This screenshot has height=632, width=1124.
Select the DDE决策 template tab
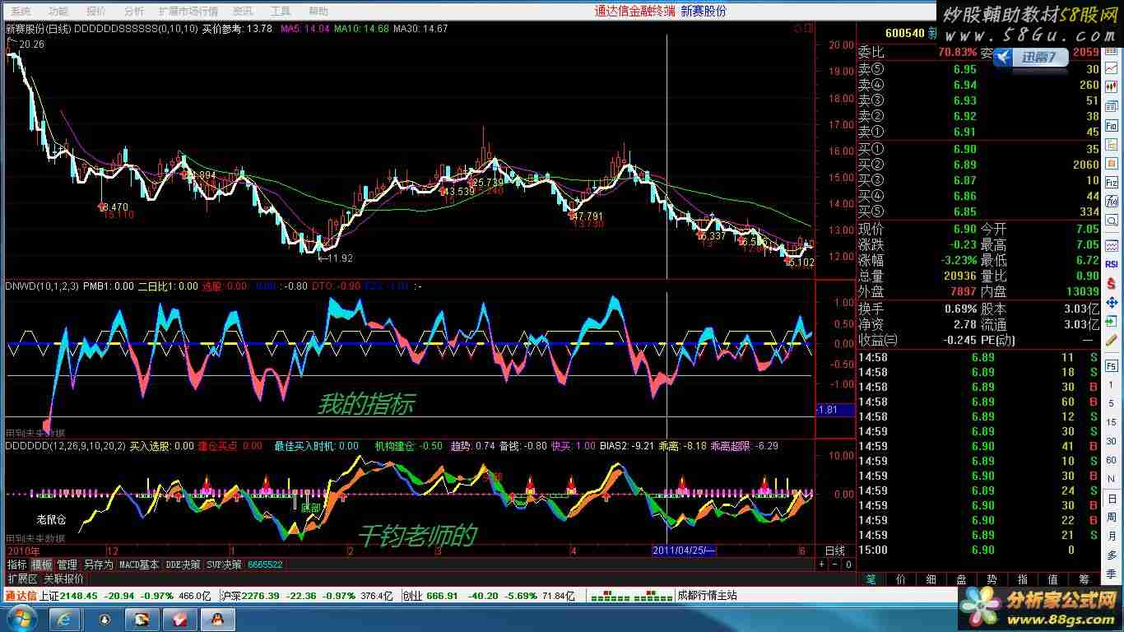(183, 565)
